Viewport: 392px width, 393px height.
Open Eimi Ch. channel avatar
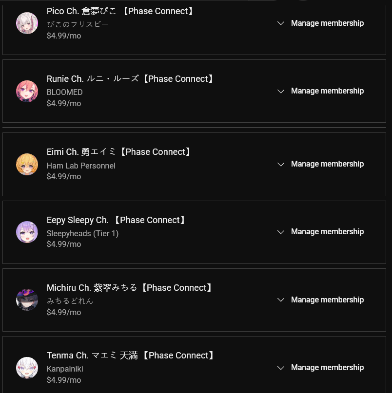27,165
